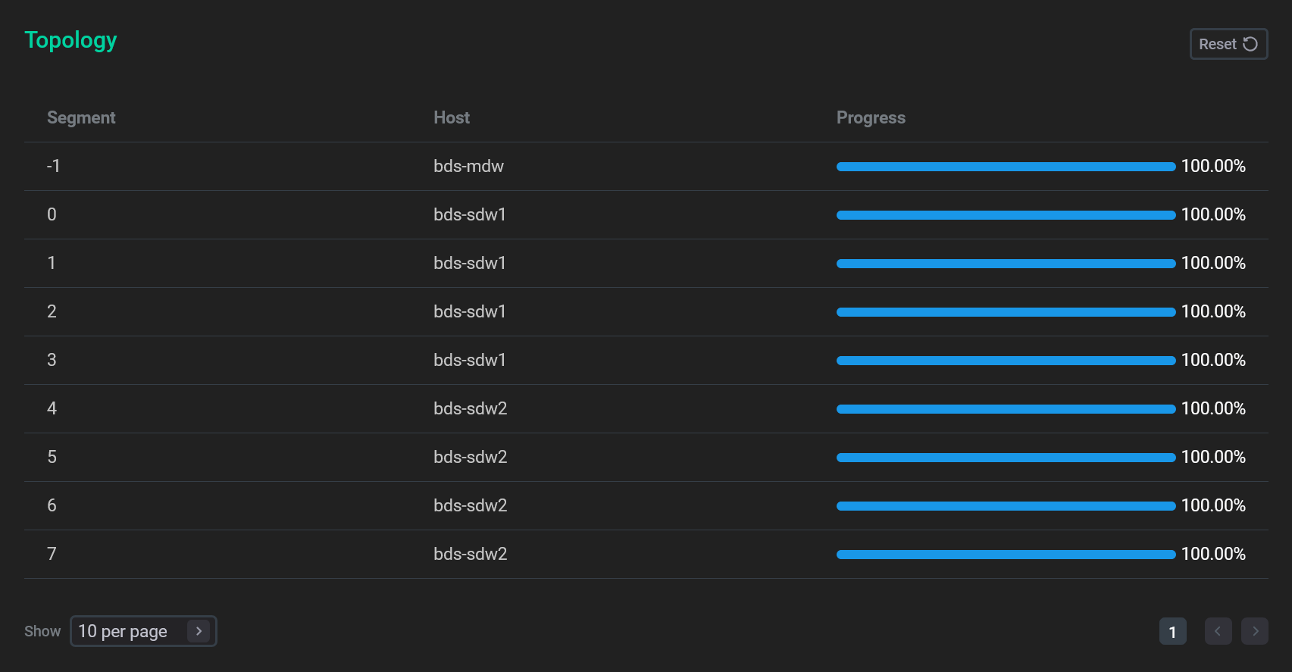Go to the next page arrow

point(1254,631)
